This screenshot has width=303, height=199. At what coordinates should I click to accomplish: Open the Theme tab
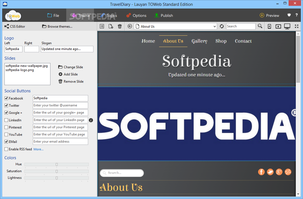(80, 15)
